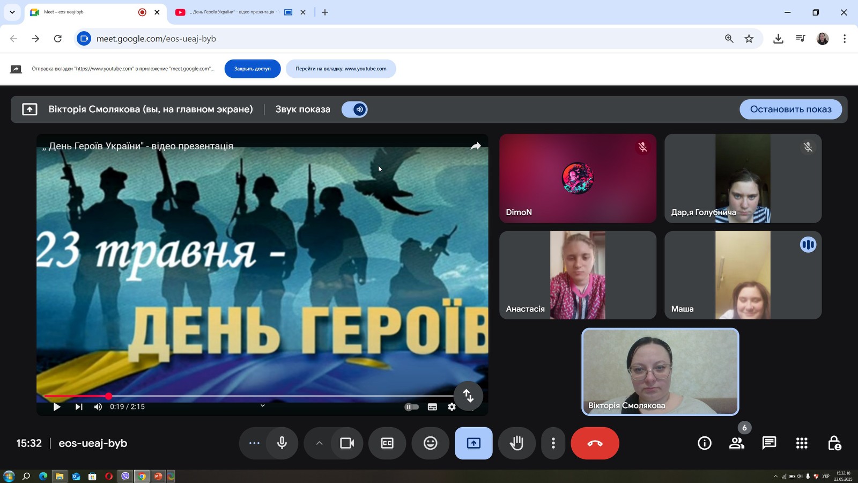Click the address bar URL field
Screen dimensions: 858x483
[418, 39]
